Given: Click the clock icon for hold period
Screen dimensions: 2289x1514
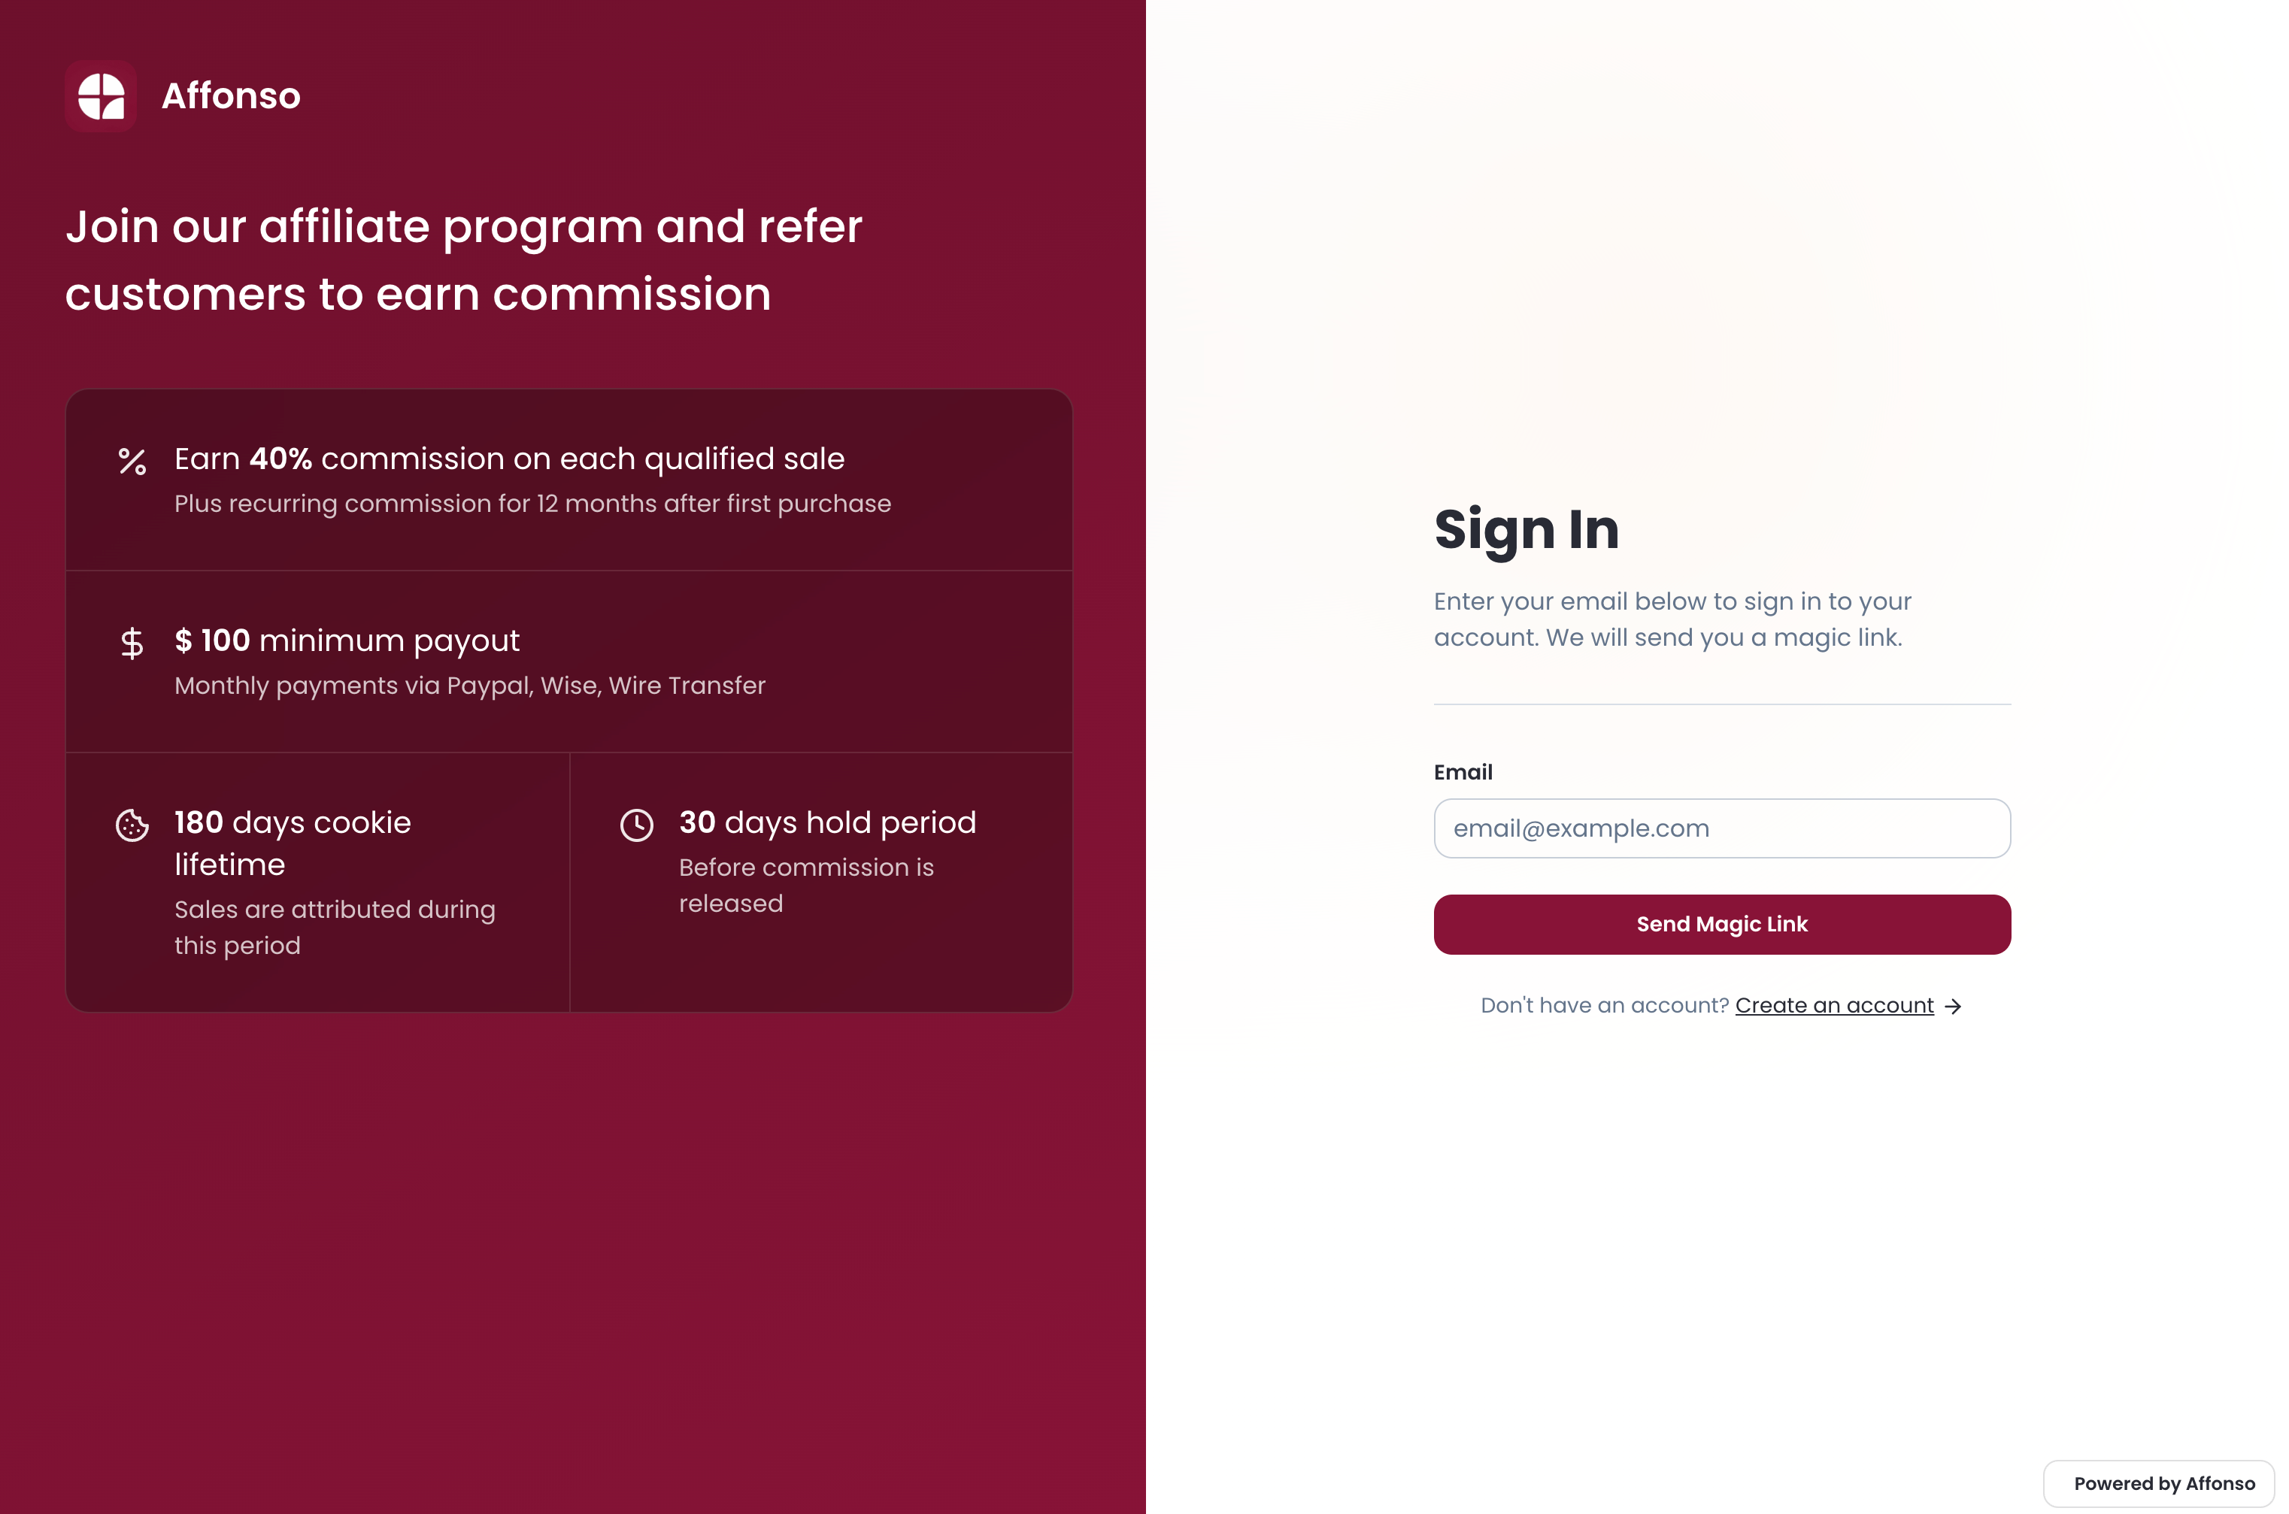Looking at the screenshot, I should 638,825.
